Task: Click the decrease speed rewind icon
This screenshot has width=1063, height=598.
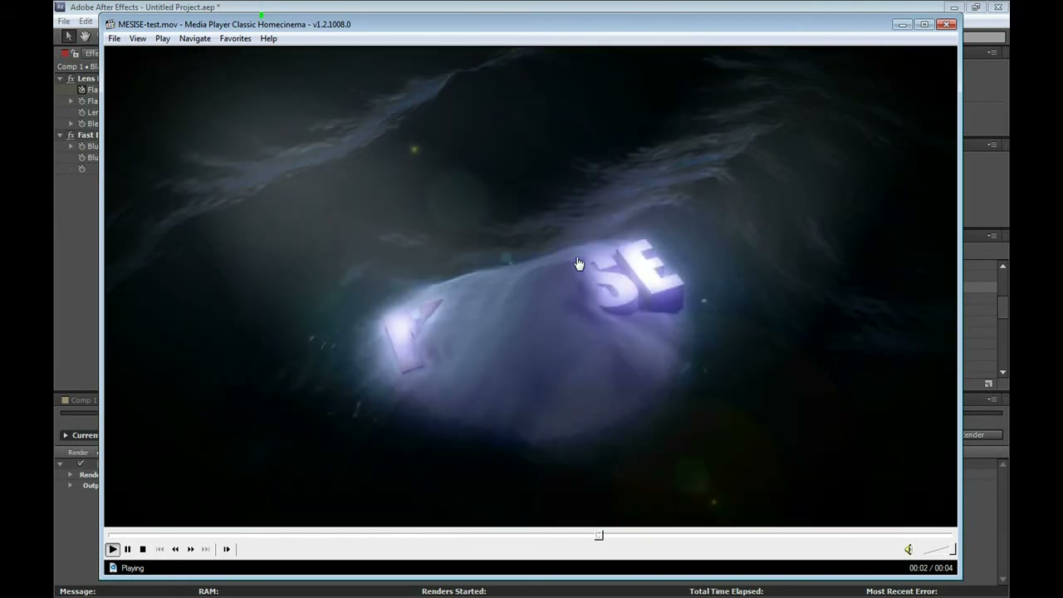Action: pos(175,549)
